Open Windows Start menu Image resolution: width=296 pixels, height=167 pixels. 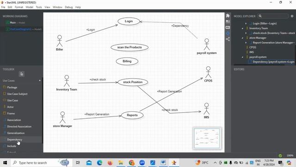[x=5, y=163]
